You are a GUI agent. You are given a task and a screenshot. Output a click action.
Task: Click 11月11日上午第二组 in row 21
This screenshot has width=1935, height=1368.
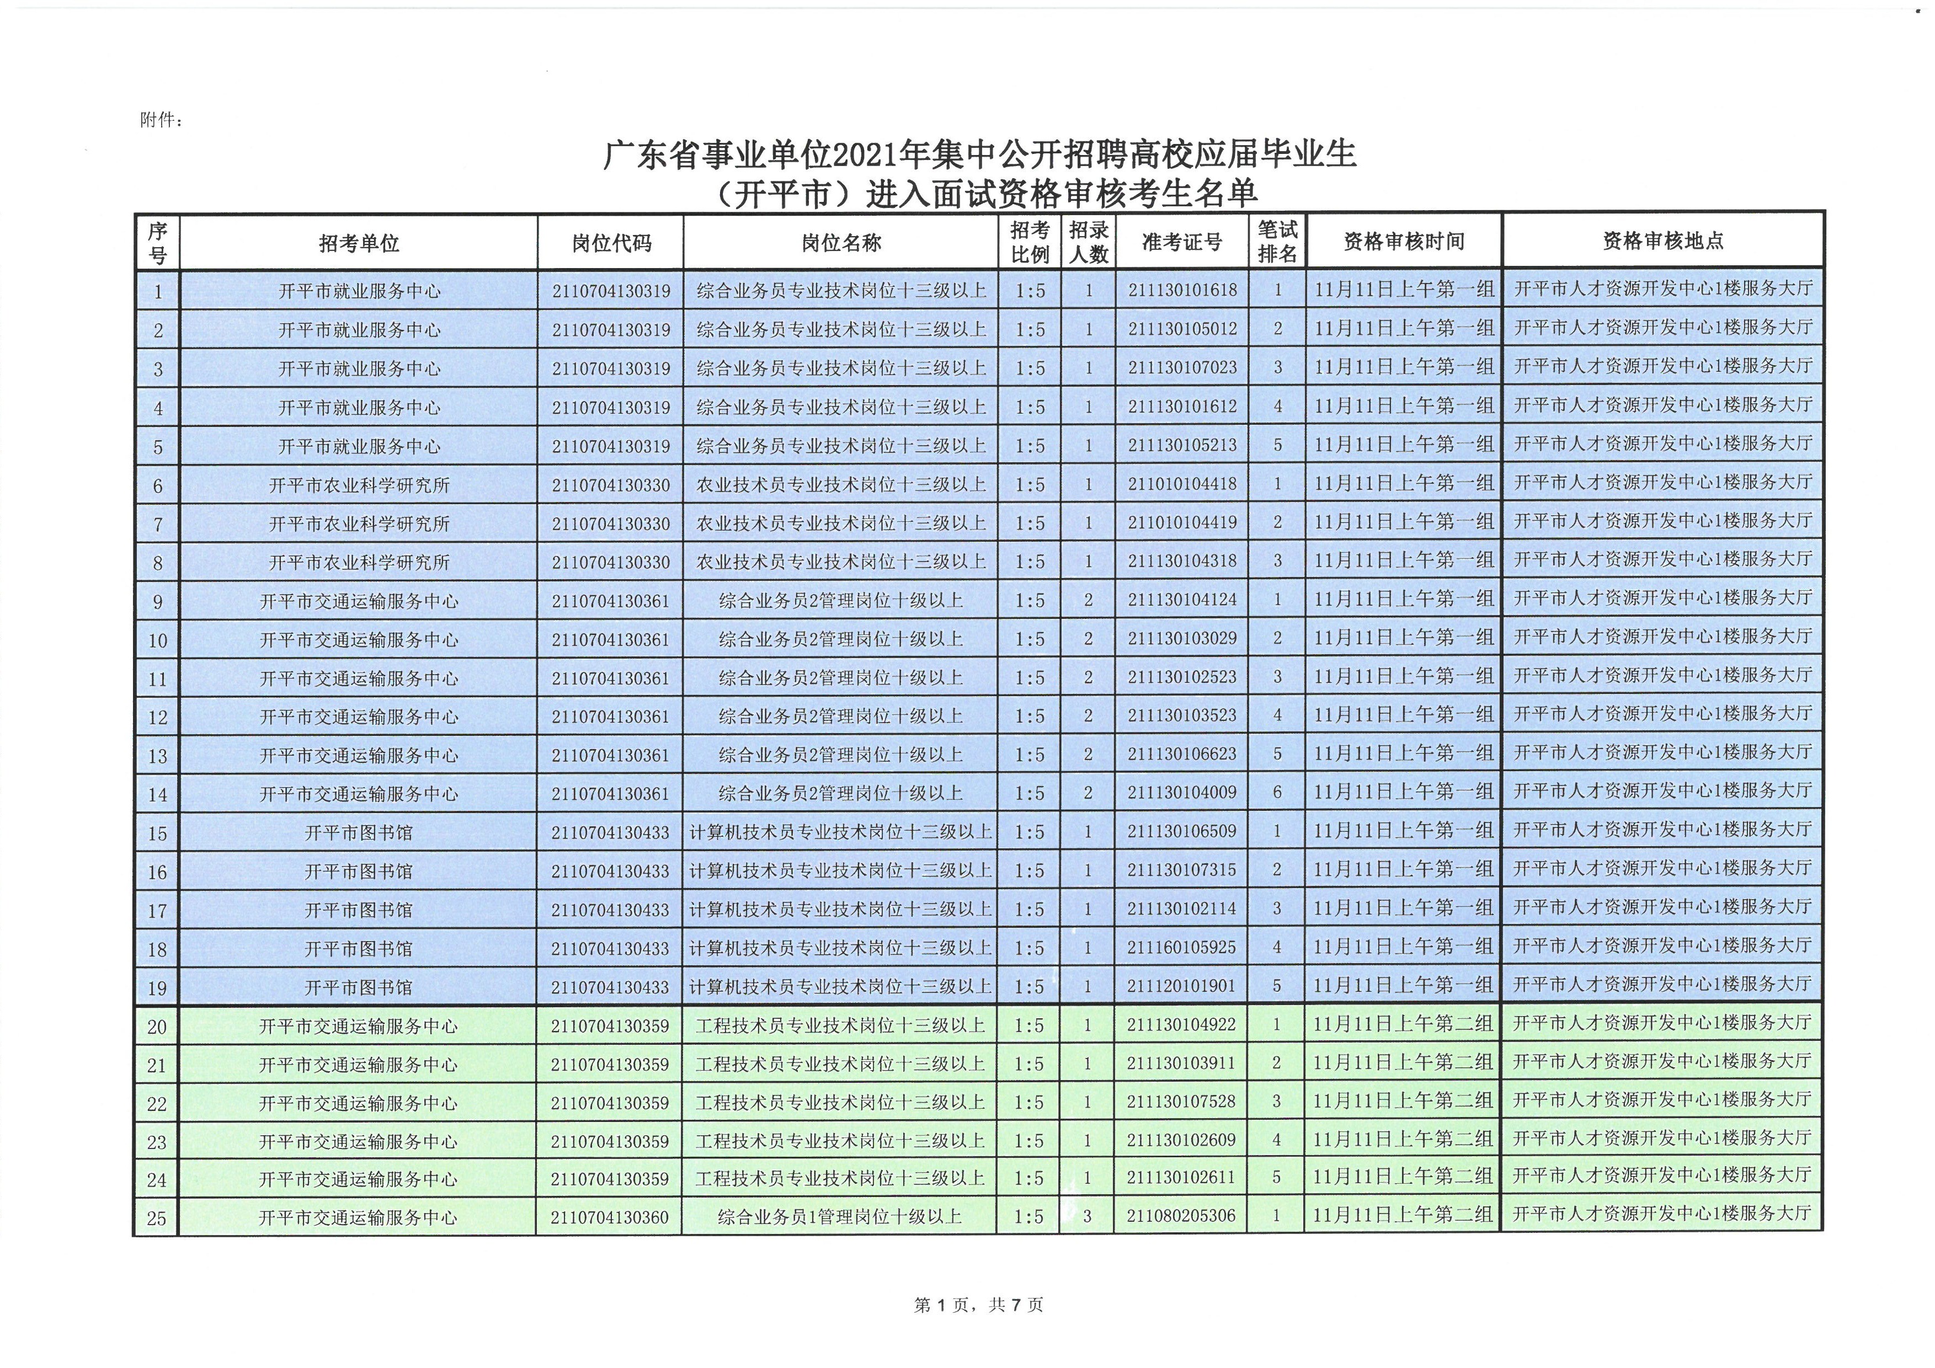click(x=1403, y=1062)
